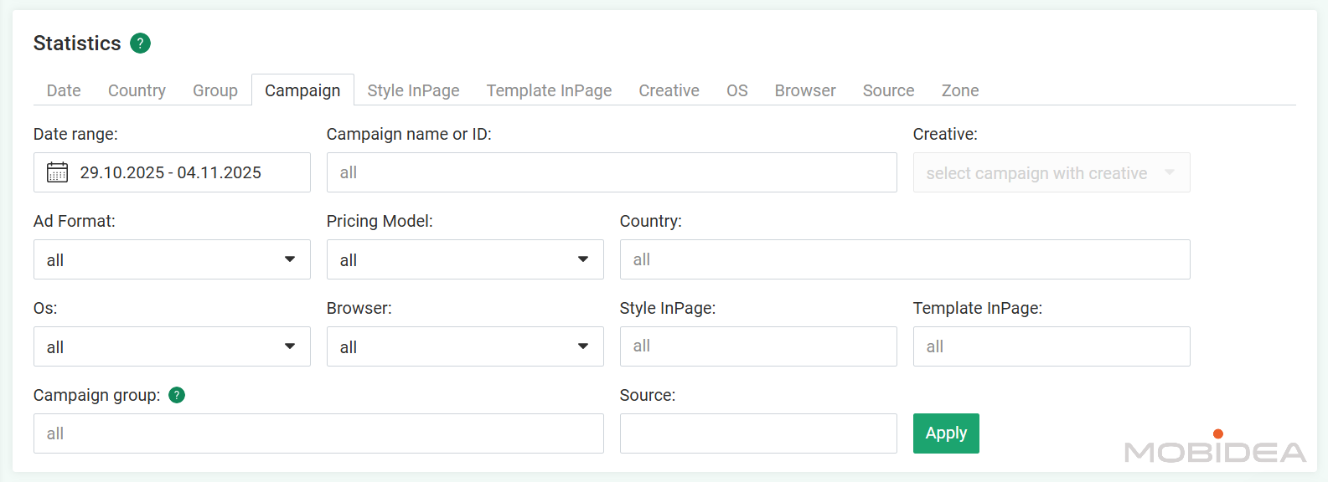Focus the Campaign name or ID field
The height and width of the screenshot is (482, 1328).
(x=612, y=172)
